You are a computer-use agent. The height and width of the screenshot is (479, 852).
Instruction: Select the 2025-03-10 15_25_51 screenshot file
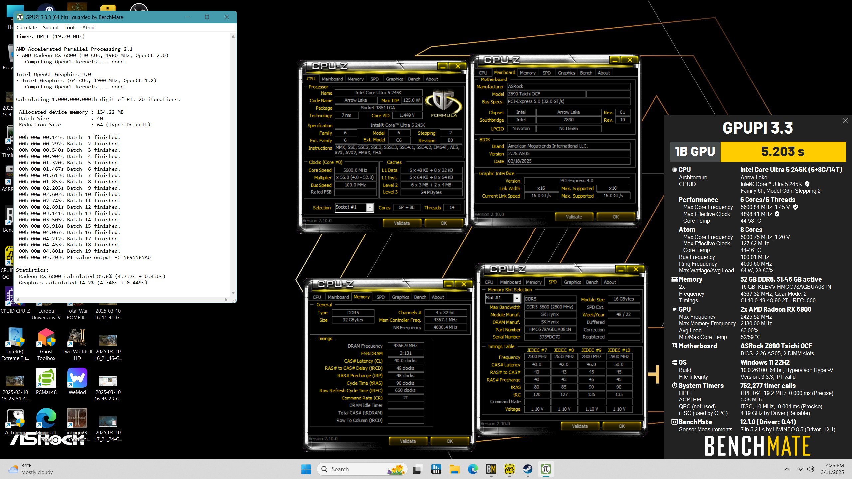click(15, 389)
